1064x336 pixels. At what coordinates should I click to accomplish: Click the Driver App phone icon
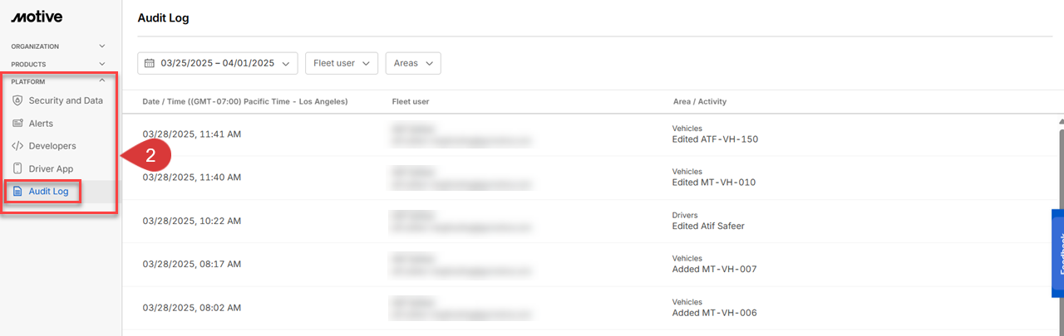coord(17,168)
